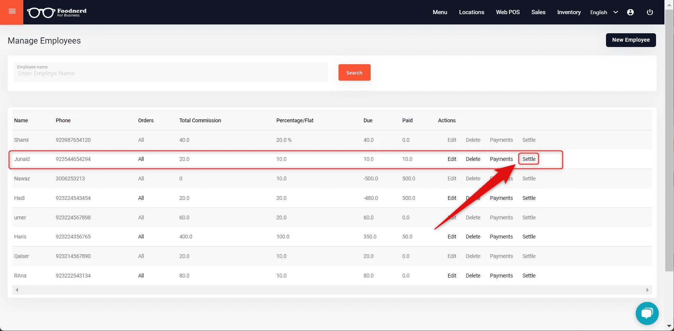Click the Name column header
674x331 pixels.
tap(21, 120)
